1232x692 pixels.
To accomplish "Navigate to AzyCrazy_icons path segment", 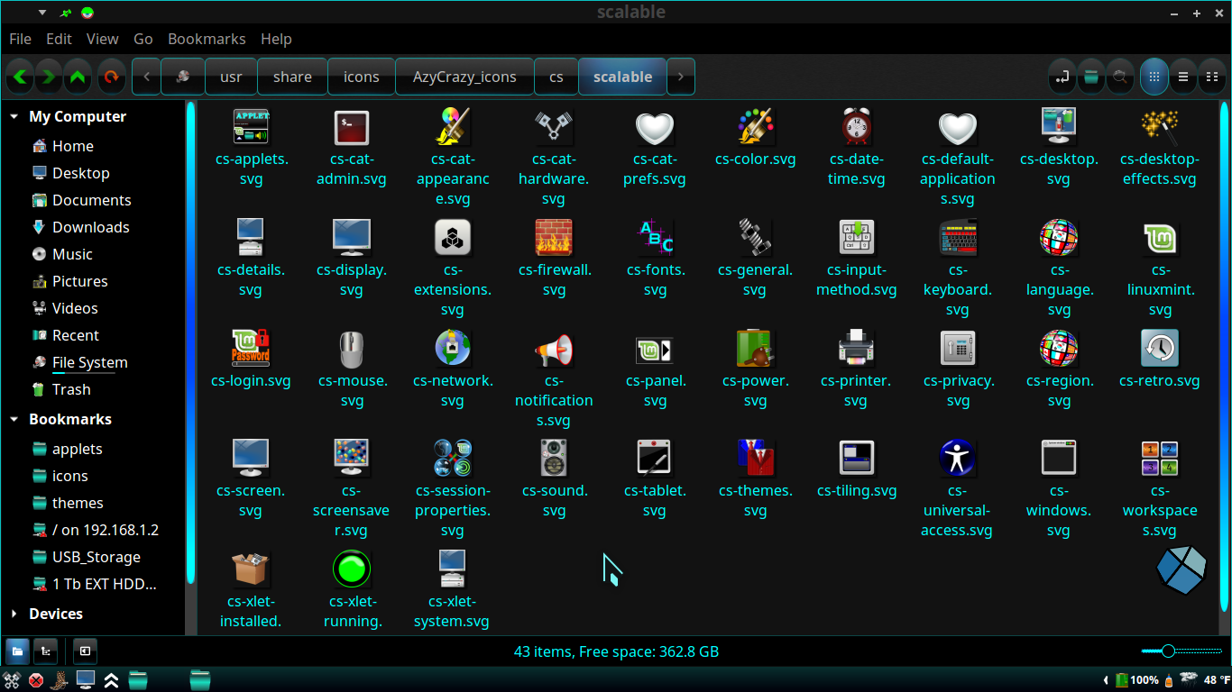I will tap(464, 77).
